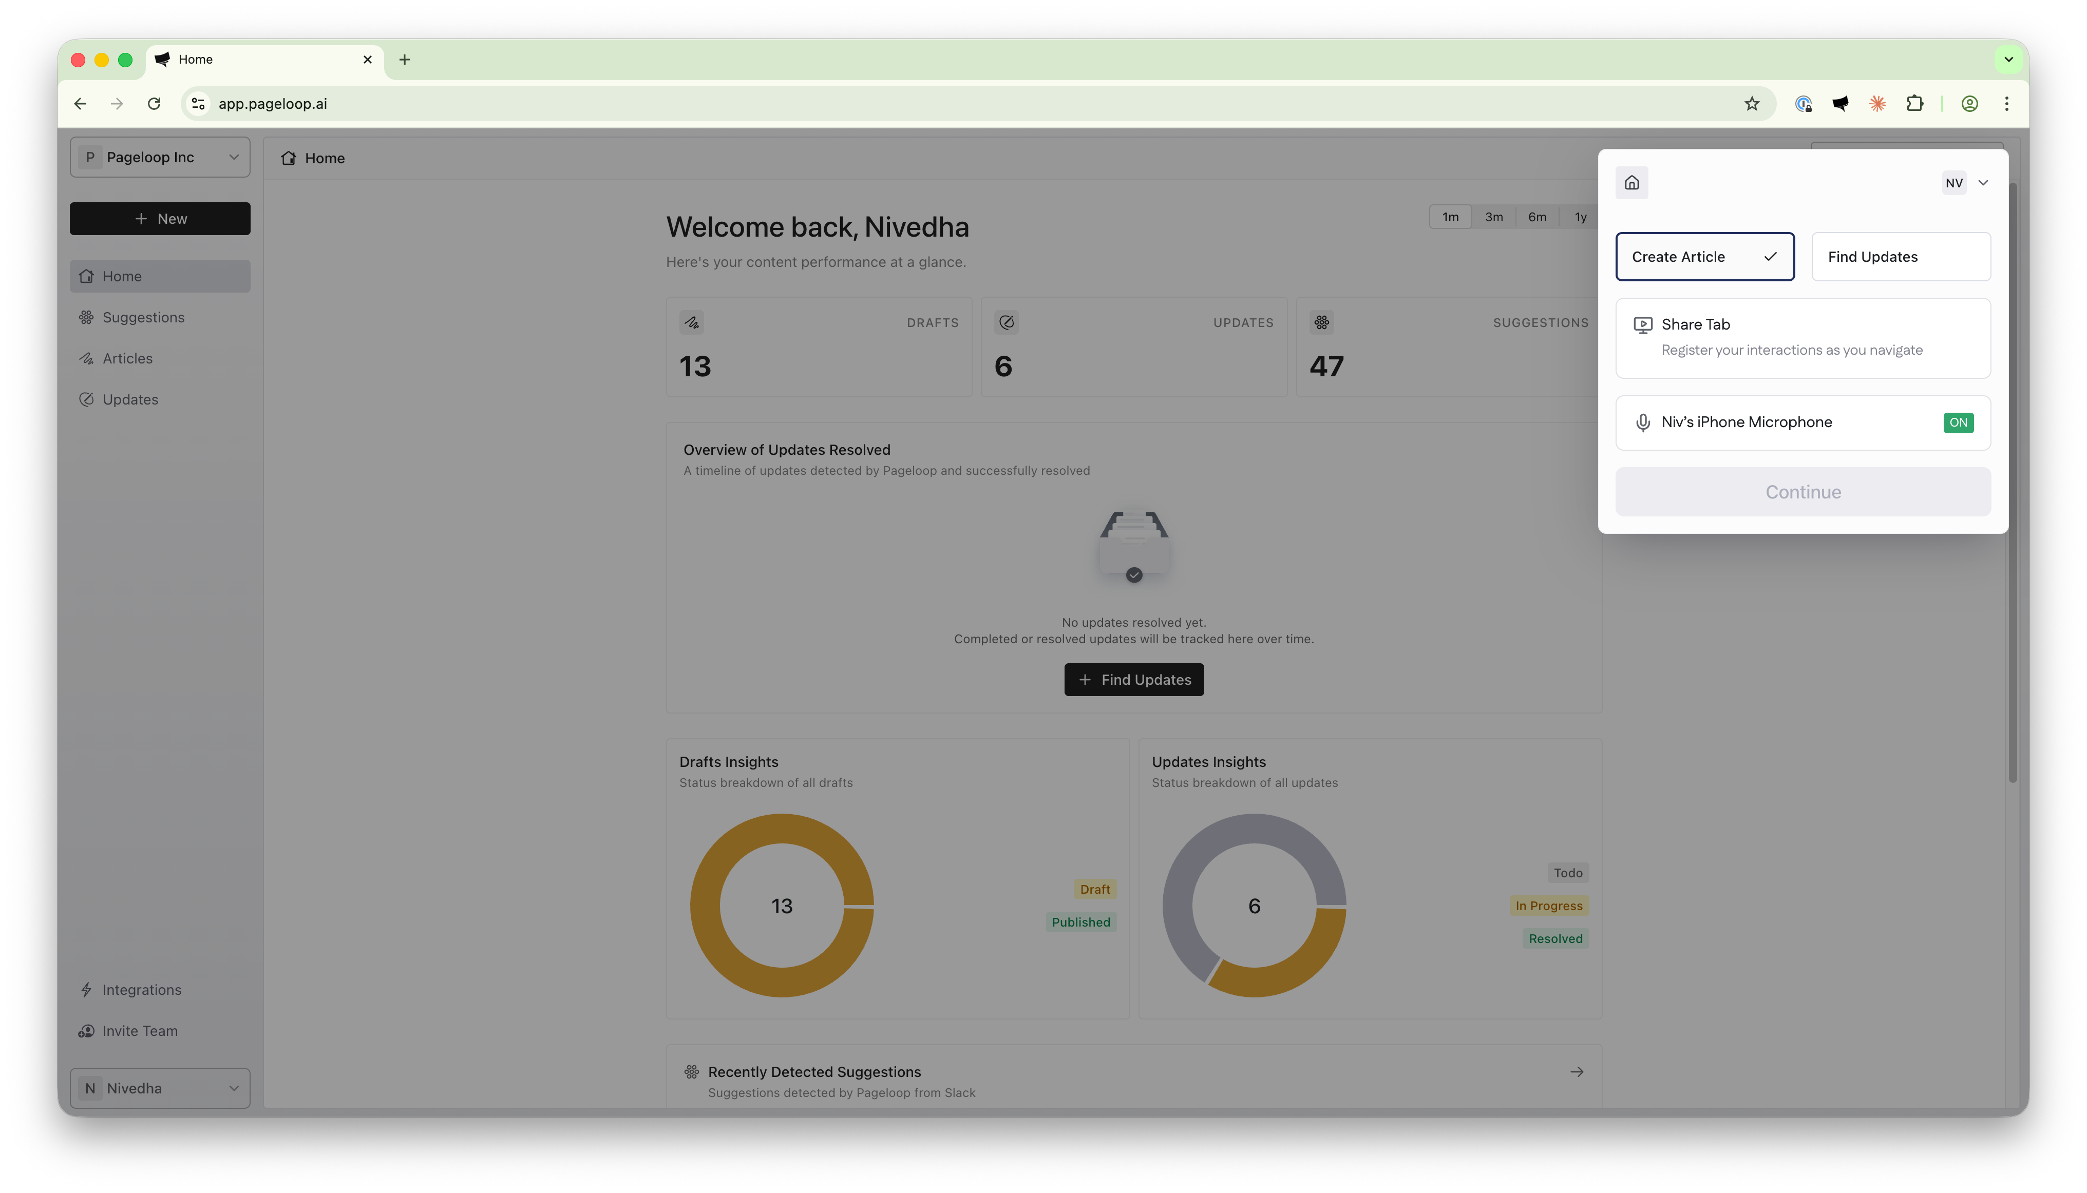
Task: Open the Pageloop Inc workspace dropdown
Action: (160, 157)
